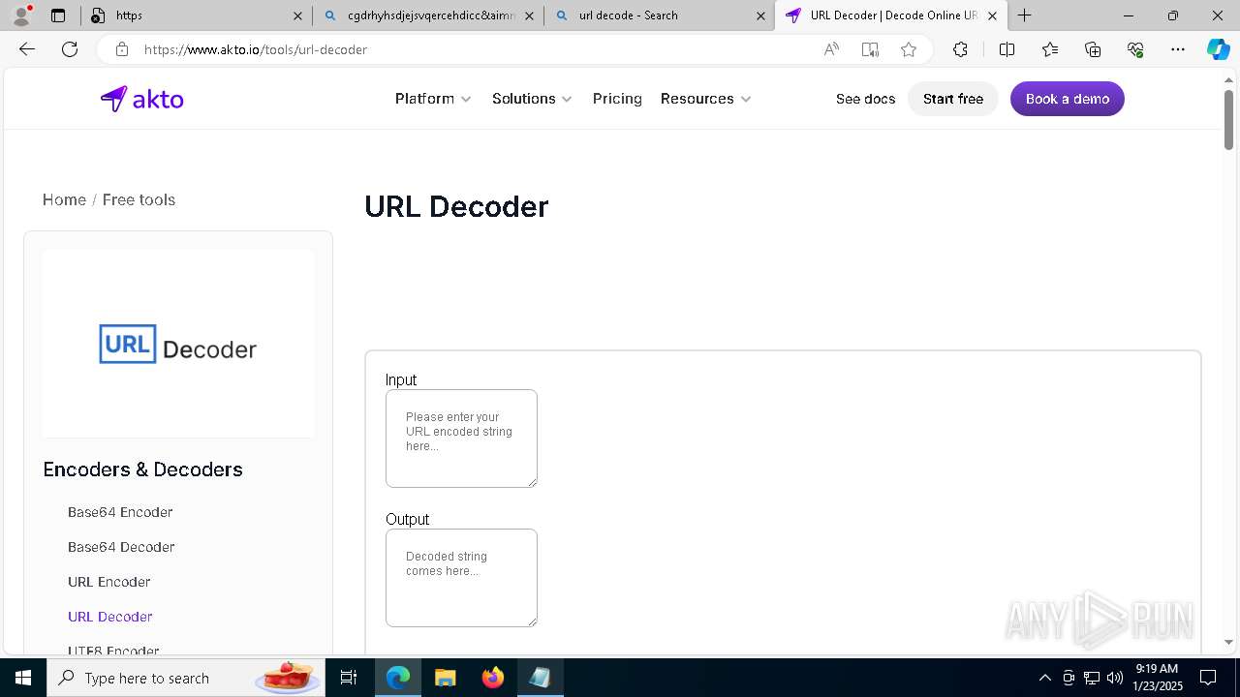Open Read aloud icon in address bar

[831, 49]
